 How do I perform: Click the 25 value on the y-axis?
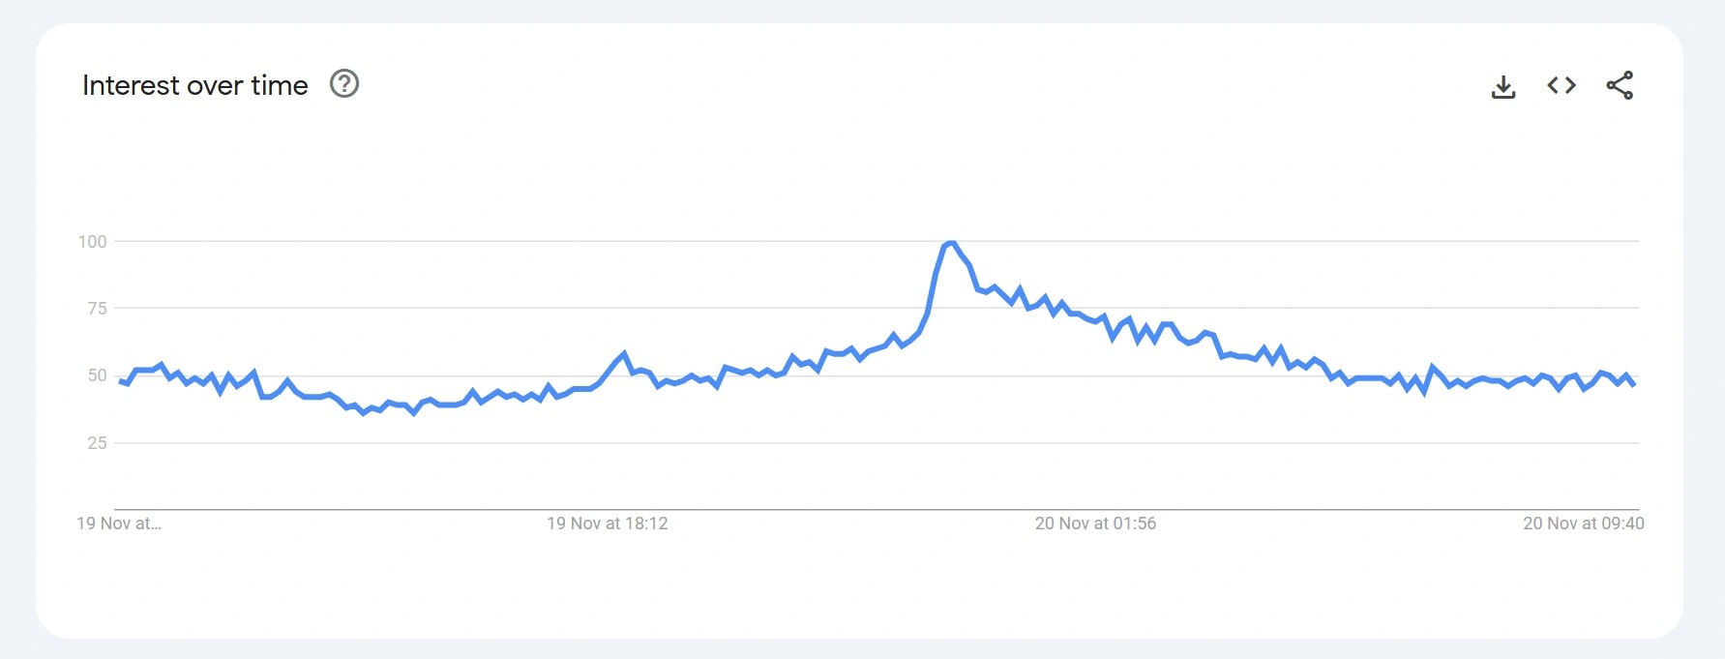(x=97, y=443)
